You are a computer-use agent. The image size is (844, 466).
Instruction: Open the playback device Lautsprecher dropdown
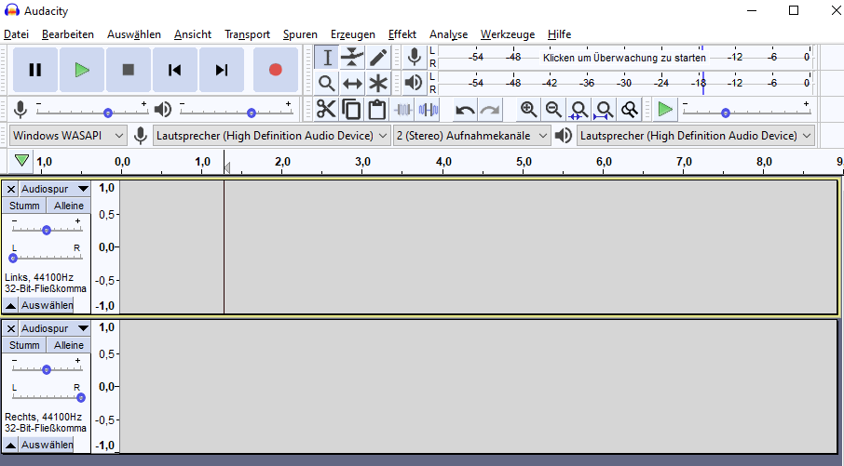coord(696,136)
